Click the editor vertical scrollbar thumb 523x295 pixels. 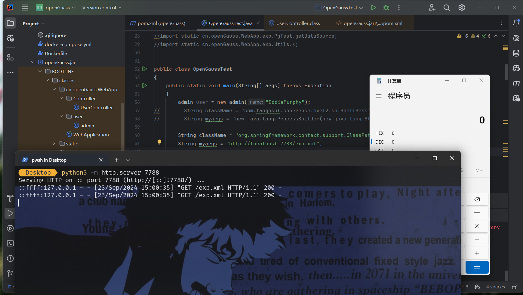tap(506, 72)
